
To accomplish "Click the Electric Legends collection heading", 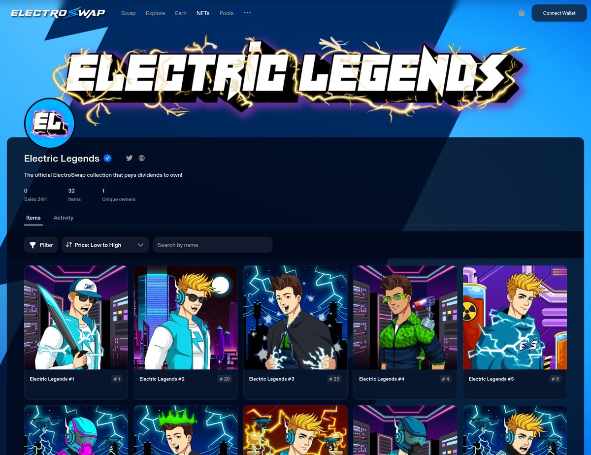I will pos(62,158).
